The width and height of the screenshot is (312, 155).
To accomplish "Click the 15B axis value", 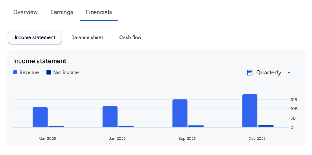I will 294,100.
